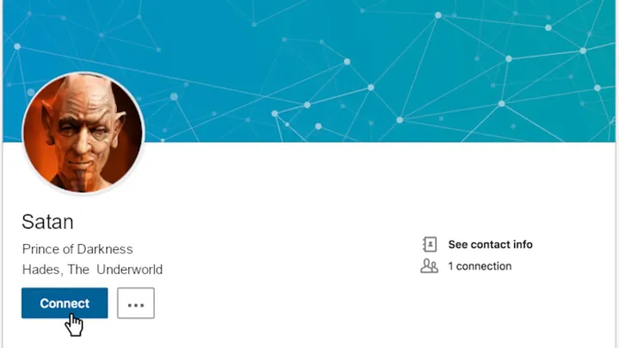Viewport: 619px width, 348px height.
Task: Click the blue network banner cover image
Action: click(x=309, y=71)
